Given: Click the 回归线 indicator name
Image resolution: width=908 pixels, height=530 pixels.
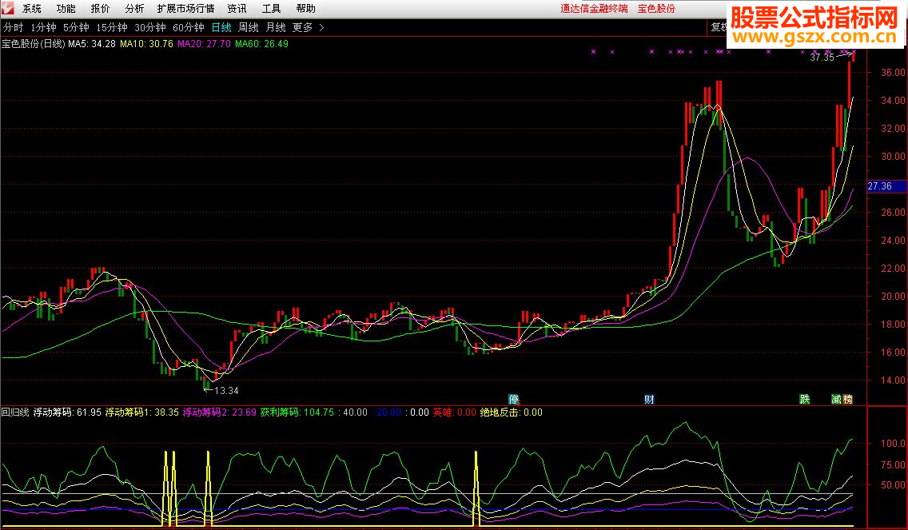Looking at the screenshot, I should (x=15, y=412).
